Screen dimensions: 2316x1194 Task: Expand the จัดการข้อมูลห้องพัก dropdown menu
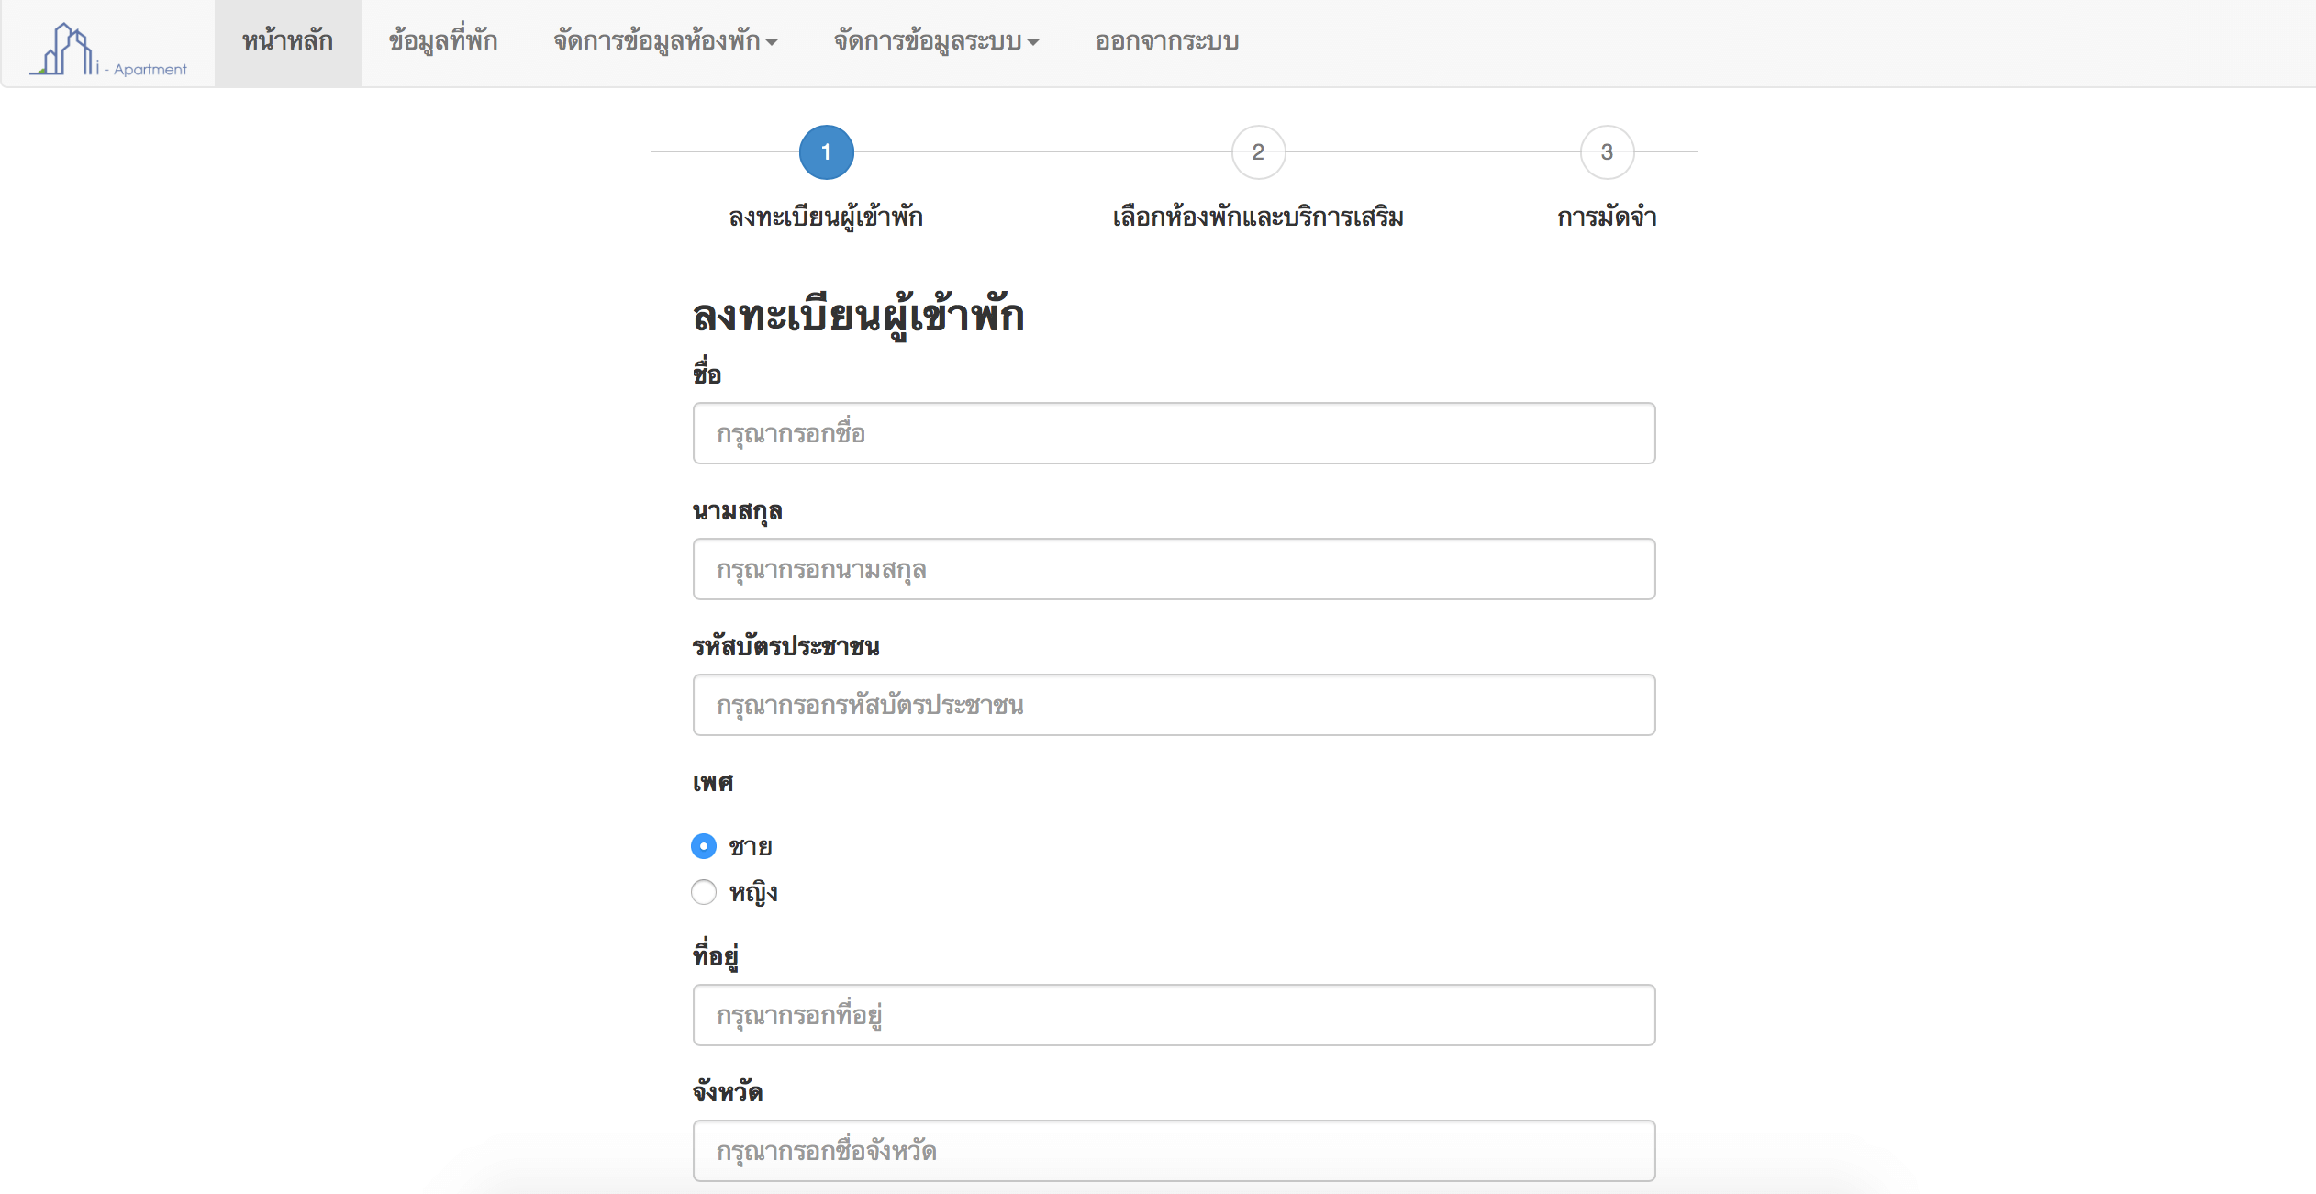click(665, 42)
